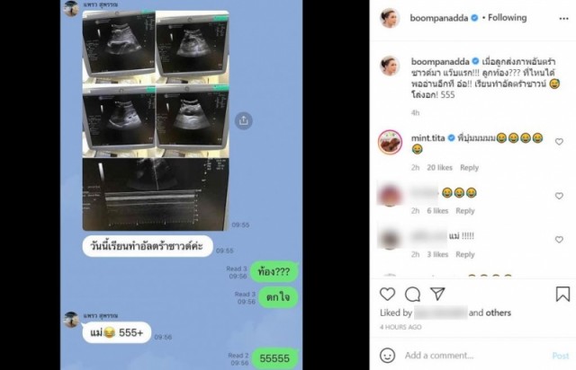
Task: Toggle the Following status for boompanadda
Action: coord(507,18)
